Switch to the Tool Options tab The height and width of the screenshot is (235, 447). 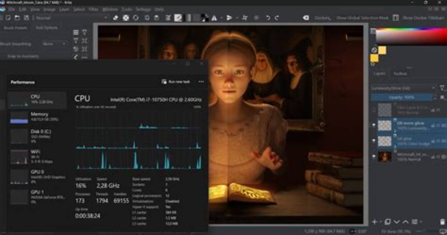pos(46,28)
